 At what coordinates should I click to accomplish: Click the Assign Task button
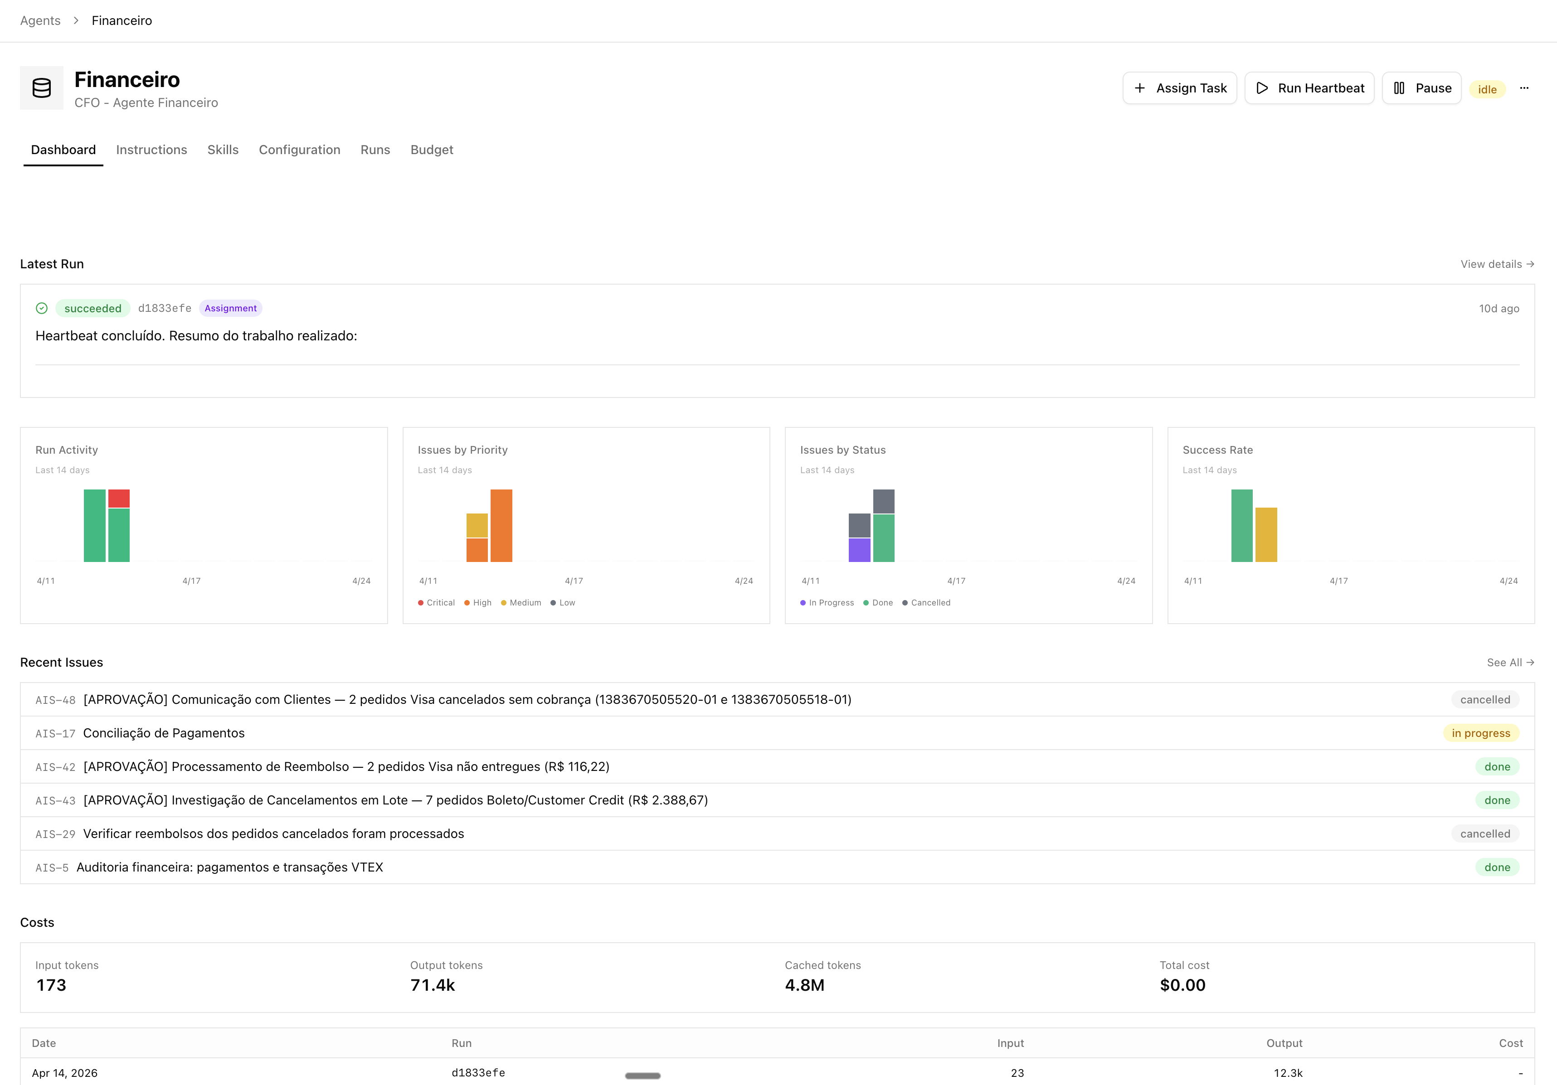[1180, 88]
